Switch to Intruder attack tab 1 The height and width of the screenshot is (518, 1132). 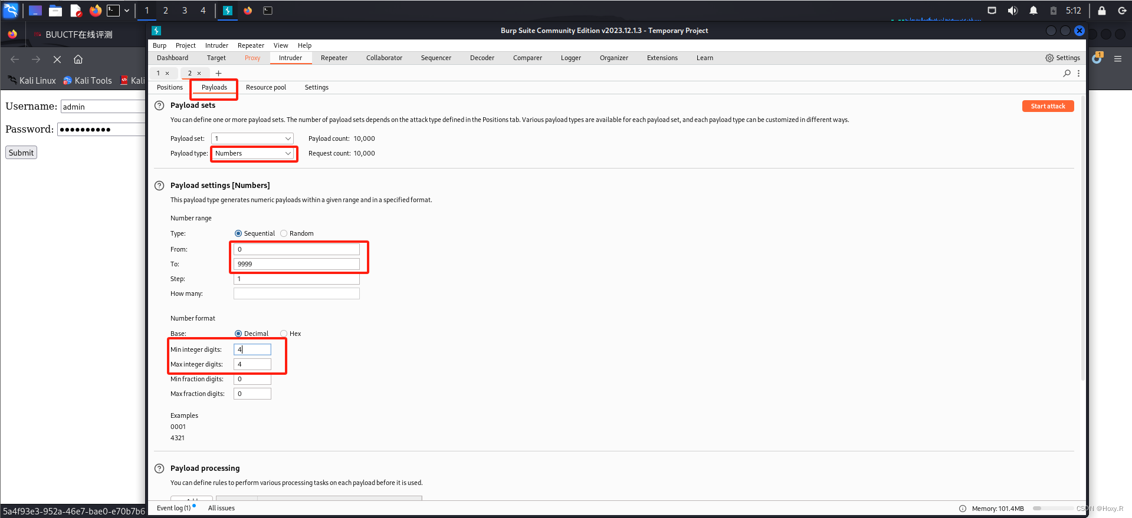(158, 73)
